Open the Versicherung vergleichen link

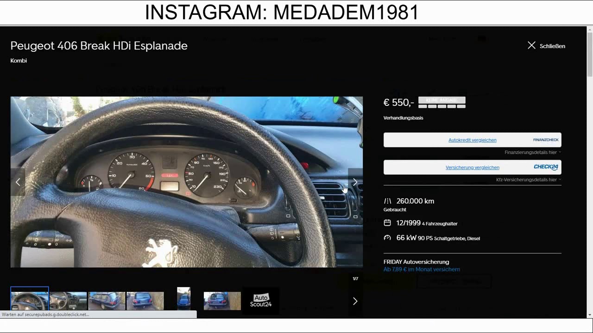pos(472,167)
